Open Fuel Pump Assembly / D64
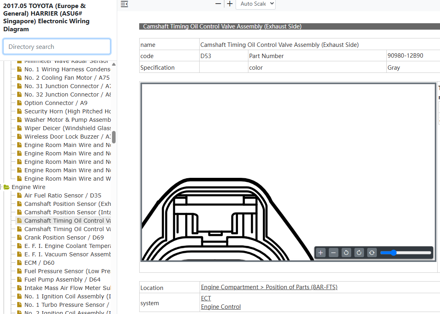440x314 pixels. point(62,280)
